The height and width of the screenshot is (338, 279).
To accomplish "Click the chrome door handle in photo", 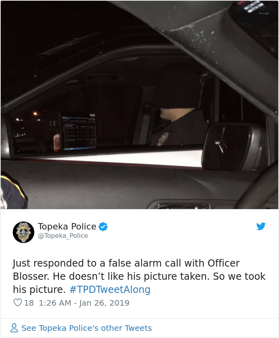I will [x=182, y=206].
